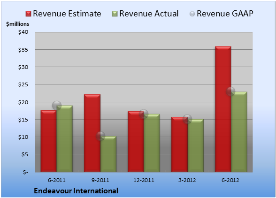Screen dimensions: 276x198
Task: Select the "Revenue Estimate" legend label
Action: coord(67,14)
